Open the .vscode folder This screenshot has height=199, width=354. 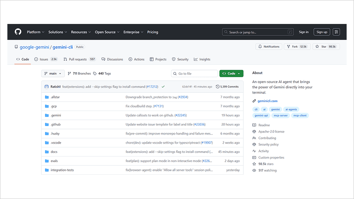coord(56,143)
